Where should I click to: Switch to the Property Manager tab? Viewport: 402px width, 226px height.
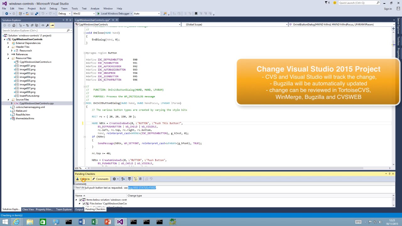point(45,209)
